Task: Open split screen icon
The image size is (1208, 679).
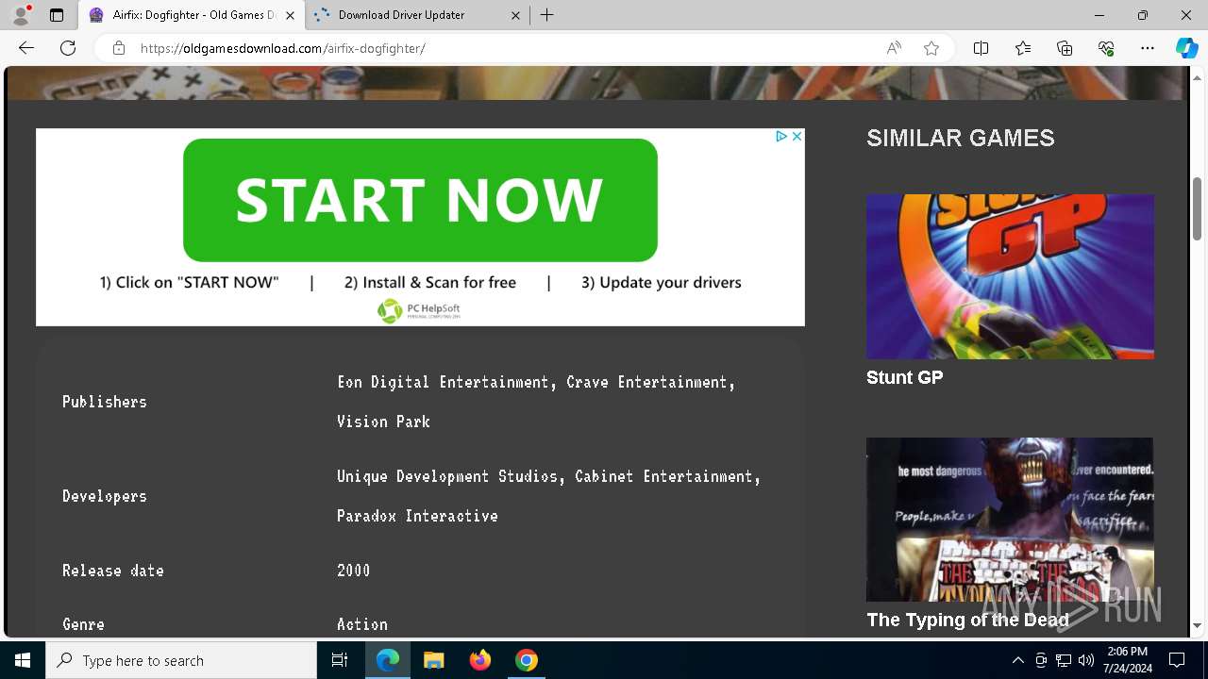Action: tap(981, 48)
